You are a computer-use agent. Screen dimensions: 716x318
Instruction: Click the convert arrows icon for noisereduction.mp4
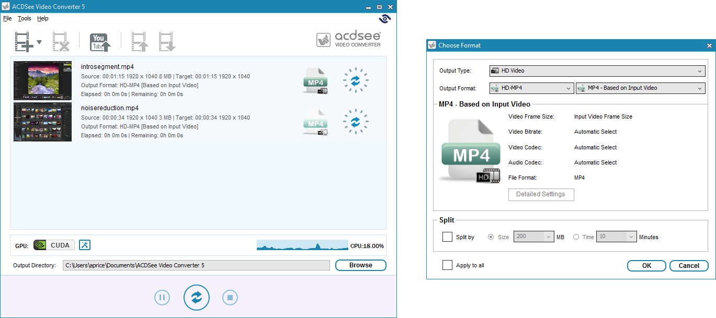[356, 122]
